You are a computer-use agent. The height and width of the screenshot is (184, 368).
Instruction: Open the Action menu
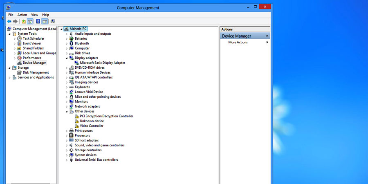point(22,15)
